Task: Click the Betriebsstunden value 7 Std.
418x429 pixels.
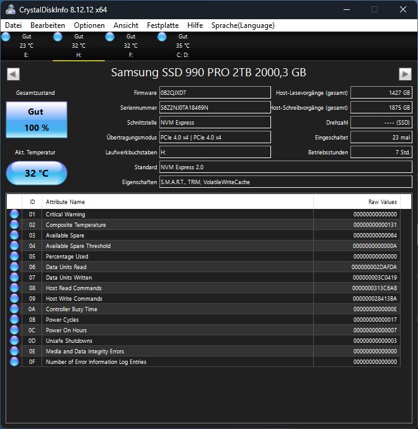Action: pyautogui.click(x=381, y=152)
